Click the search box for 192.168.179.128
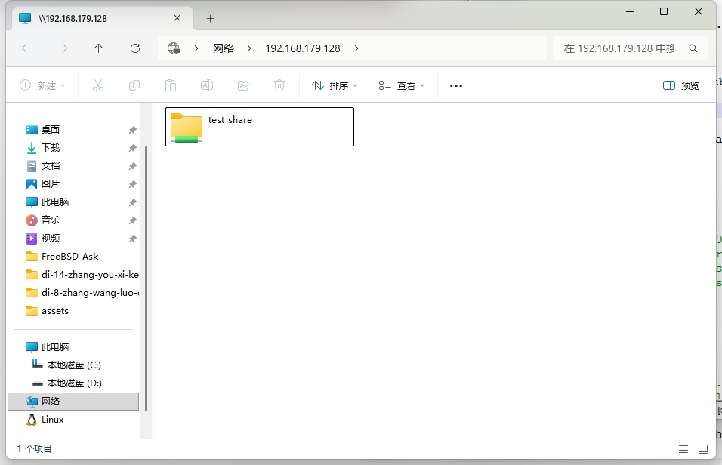 click(x=630, y=48)
